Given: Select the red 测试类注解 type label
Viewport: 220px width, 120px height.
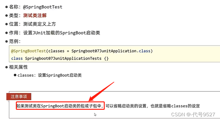Looking at the screenshot, I should (x=35, y=16).
